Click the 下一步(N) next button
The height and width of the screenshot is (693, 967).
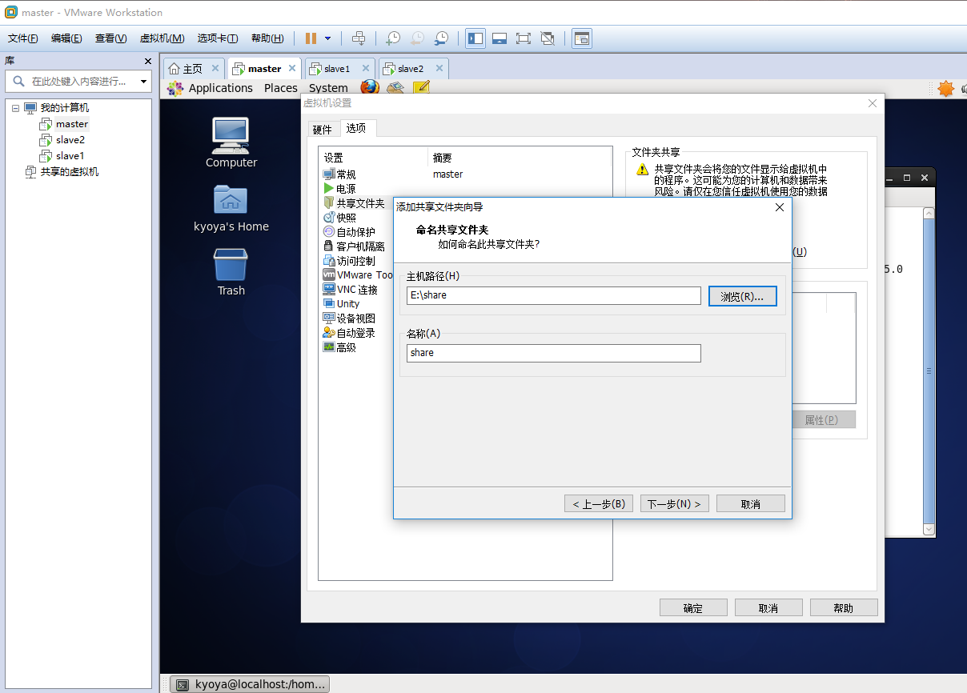(675, 503)
